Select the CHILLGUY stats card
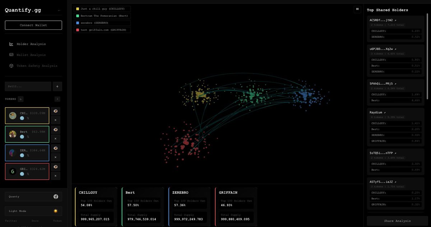Screen dimensions: 431x227 [96, 207]
